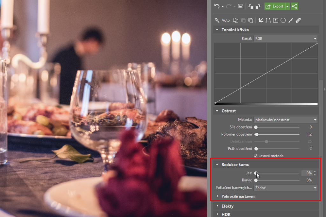Screen dimensions: 326x217
Task: Click the Práh doostření slider
Action: [x=277, y=149]
